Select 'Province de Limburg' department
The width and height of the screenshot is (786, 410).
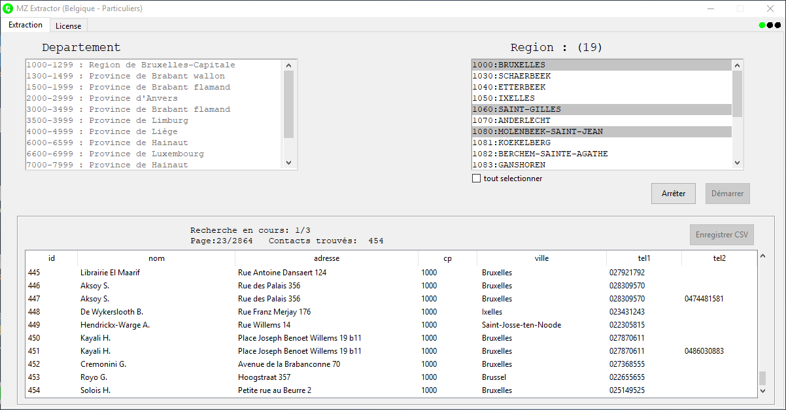[154, 120]
